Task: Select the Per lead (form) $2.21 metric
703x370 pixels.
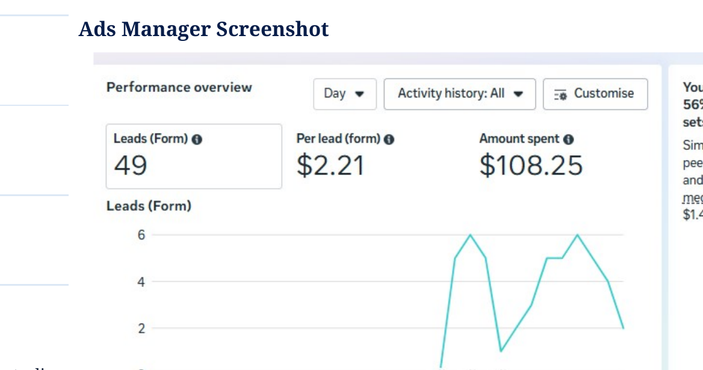Action: (345, 155)
